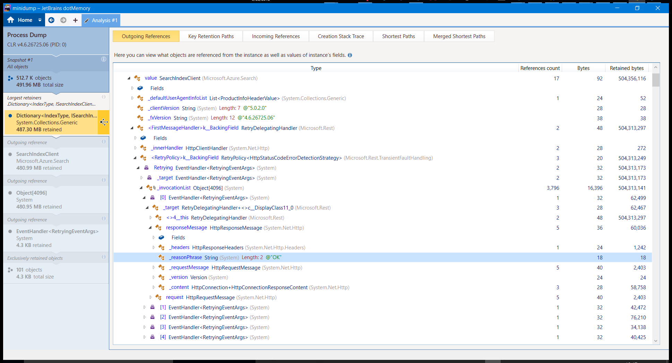Select the retained bytes value 504,356,116

(632, 79)
